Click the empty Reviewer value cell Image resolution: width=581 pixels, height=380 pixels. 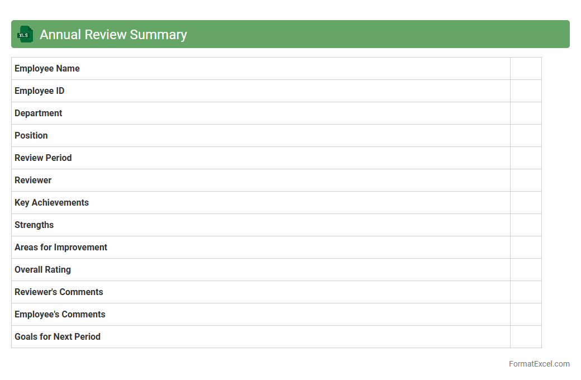(x=525, y=180)
